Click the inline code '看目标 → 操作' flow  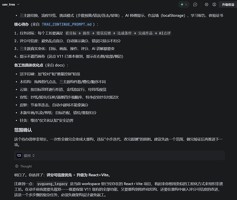pyautogui.click(x=118, y=33)
